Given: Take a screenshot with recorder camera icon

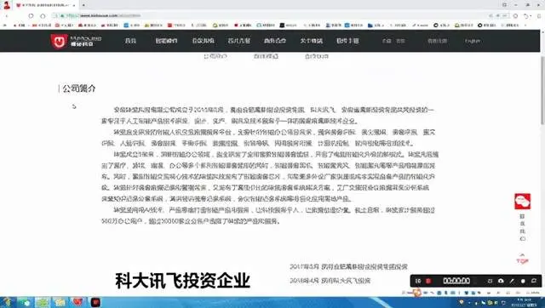Looking at the screenshot, I should 501,281.
